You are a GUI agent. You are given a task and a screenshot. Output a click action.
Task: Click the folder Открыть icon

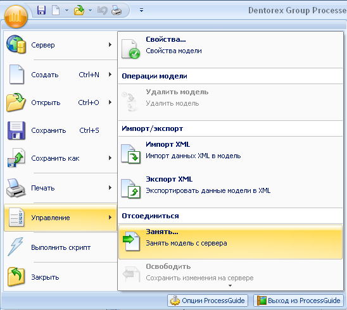click(x=16, y=102)
